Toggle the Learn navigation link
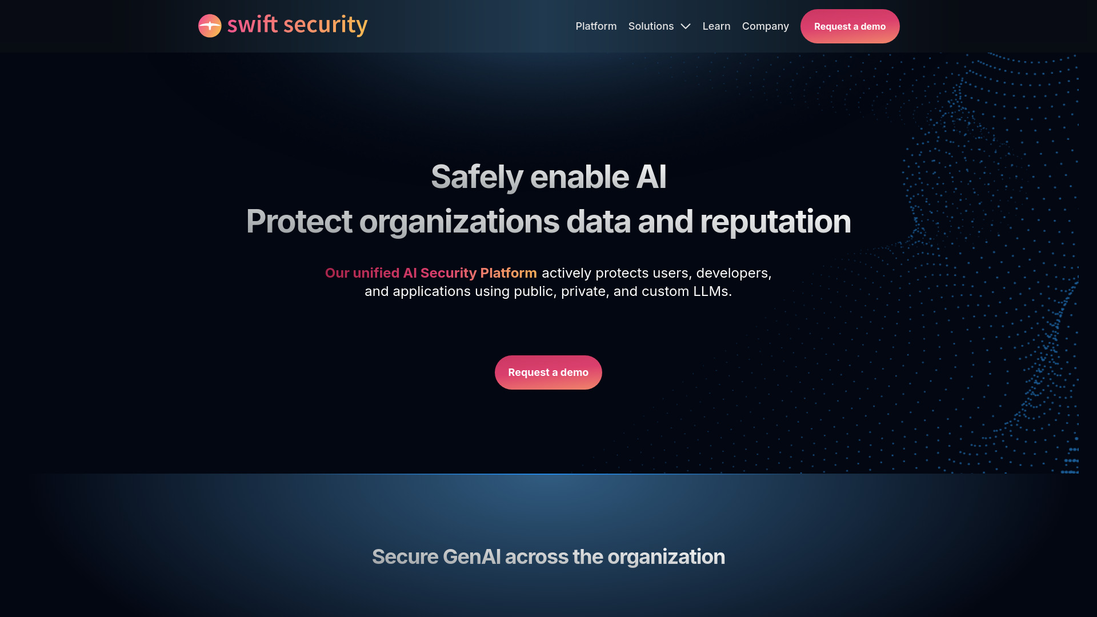 pyautogui.click(x=716, y=26)
